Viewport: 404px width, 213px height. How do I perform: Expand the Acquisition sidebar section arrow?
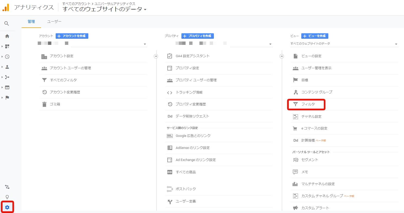[x=2, y=77]
